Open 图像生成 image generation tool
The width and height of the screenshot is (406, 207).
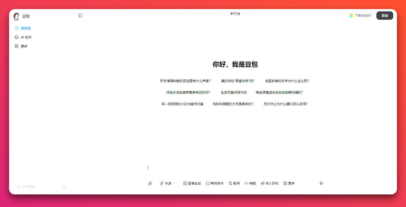pyautogui.click(x=191, y=183)
